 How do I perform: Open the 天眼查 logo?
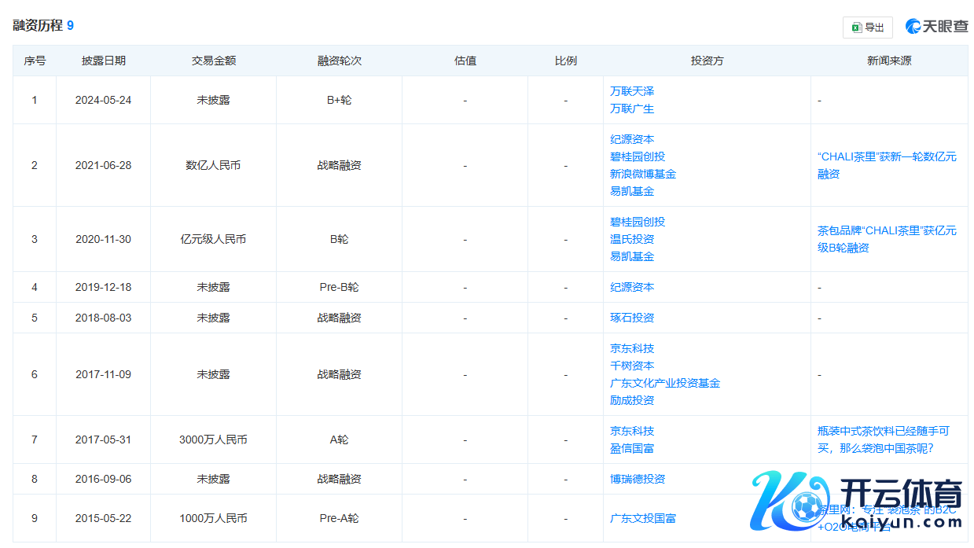[936, 26]
